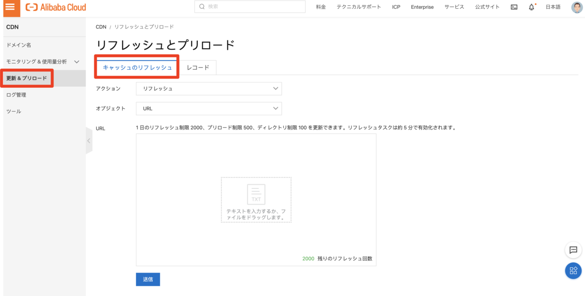This screenshot has height=296, width=585.
Task: Open the アクション dropdown showing リフレッシュ
Action: tap(209, 89)
